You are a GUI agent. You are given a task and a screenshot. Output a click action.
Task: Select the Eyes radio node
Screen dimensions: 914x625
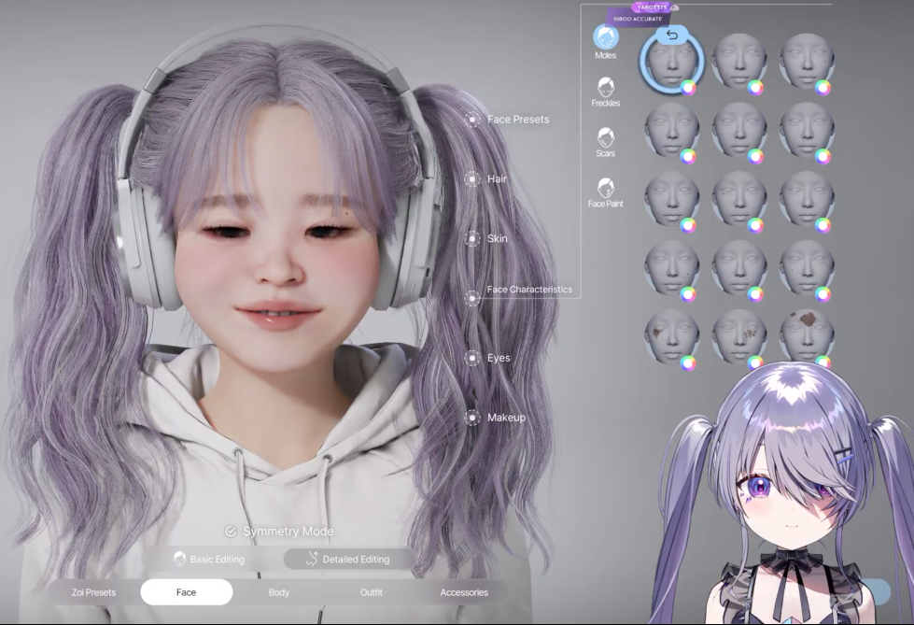472,358
